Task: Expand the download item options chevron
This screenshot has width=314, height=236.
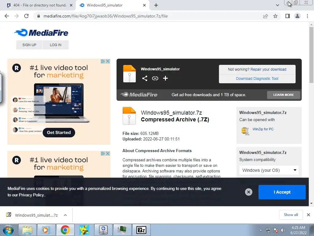Action: (65, 215)
